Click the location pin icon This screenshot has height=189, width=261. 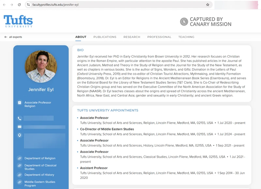click(x=20, y=135)
